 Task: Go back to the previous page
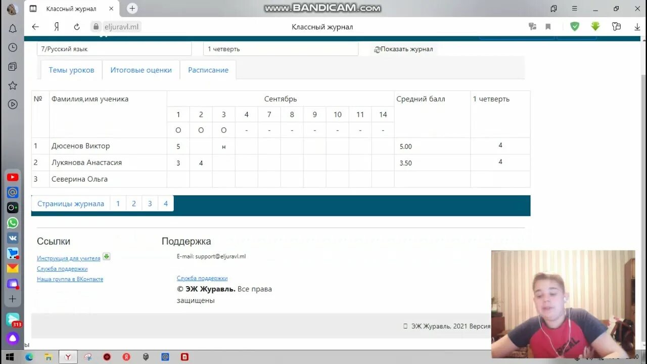(x=35, y=27)
